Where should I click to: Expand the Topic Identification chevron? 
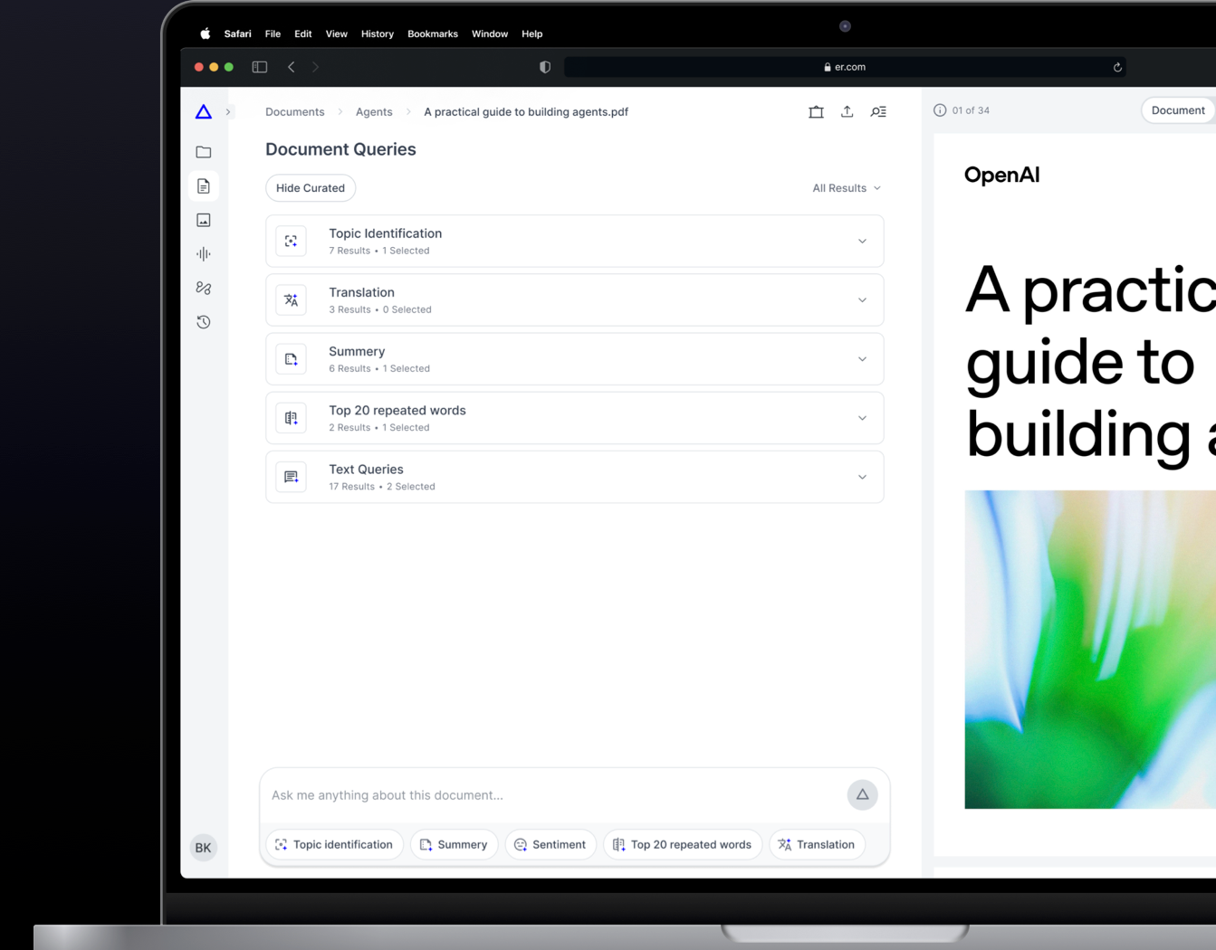click(x=862, y=242)
